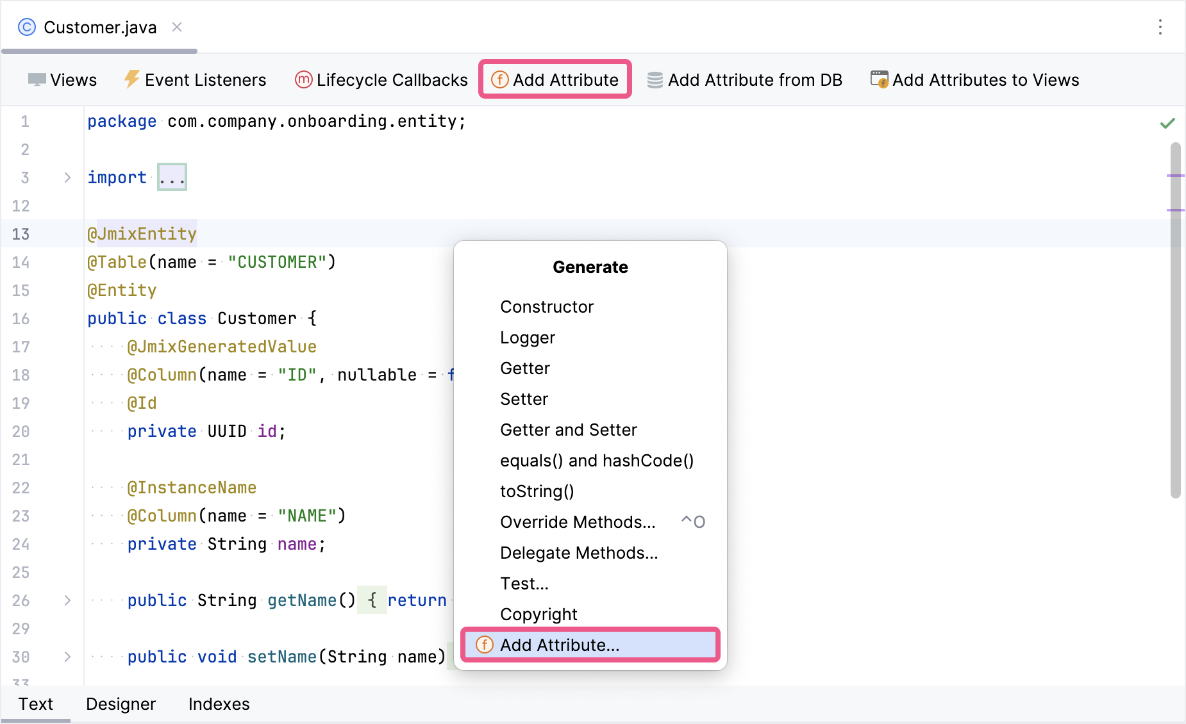Click the editor vertical scrollbar
The height and width of the screenshot is (724, 1186).
pyautogui.click(x=1174, y=320)
